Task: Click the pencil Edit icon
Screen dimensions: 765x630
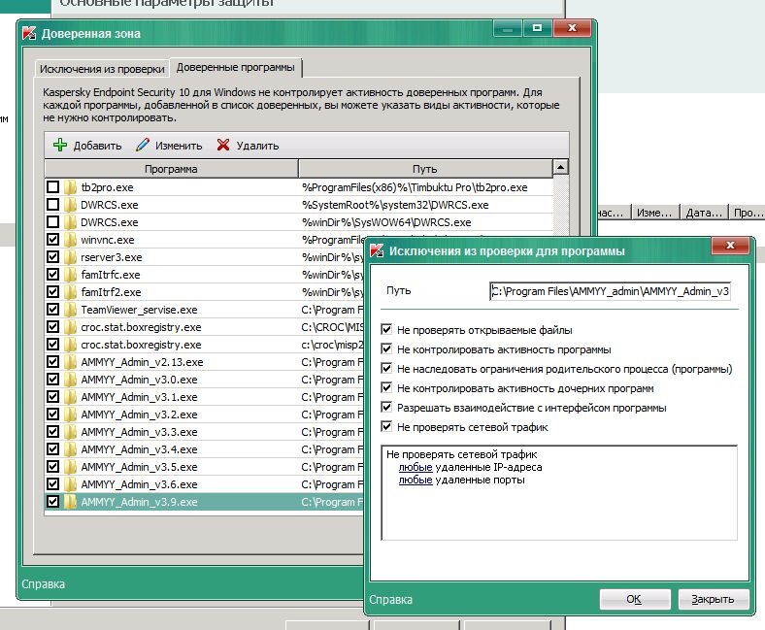Action: click(143, 146)
